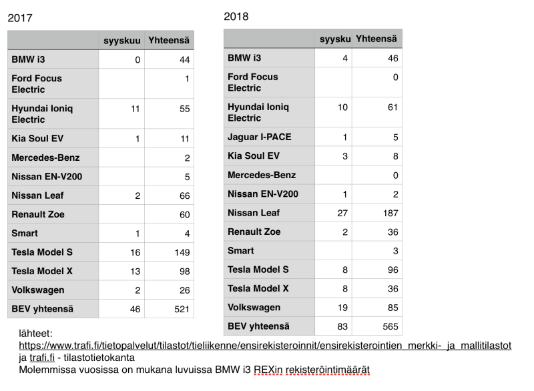Select Renault Zoe total 60 cell
Viewport: 534px width, 391px height.
pos(170,215)
